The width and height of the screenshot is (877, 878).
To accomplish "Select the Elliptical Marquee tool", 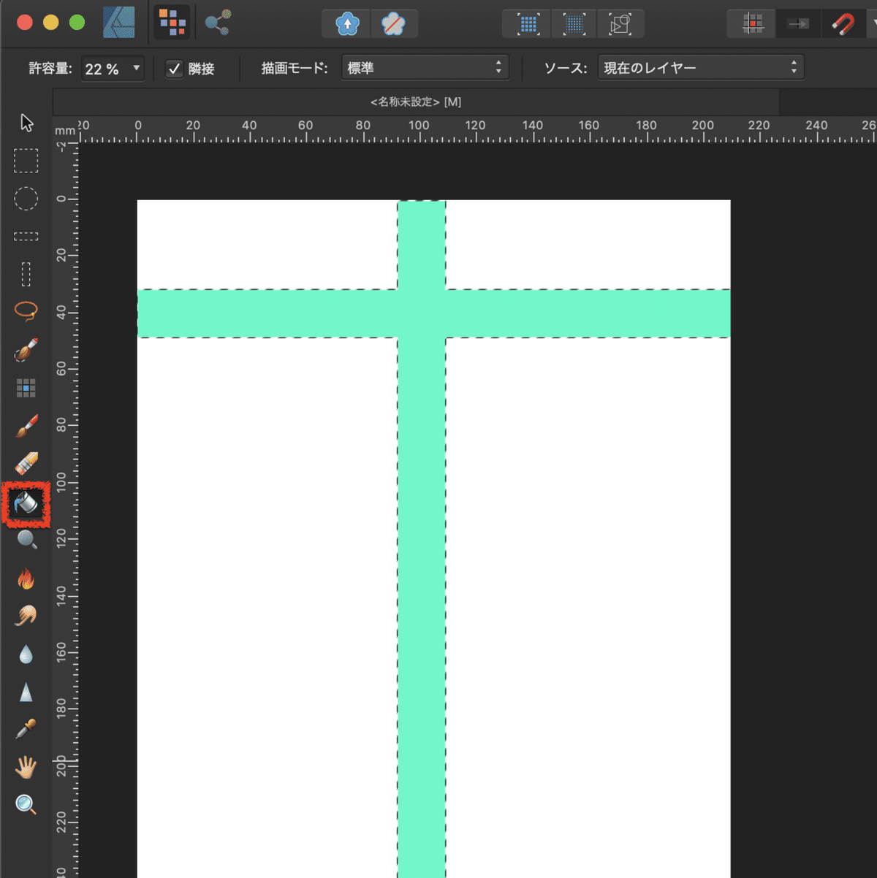I will coord(26,199).
